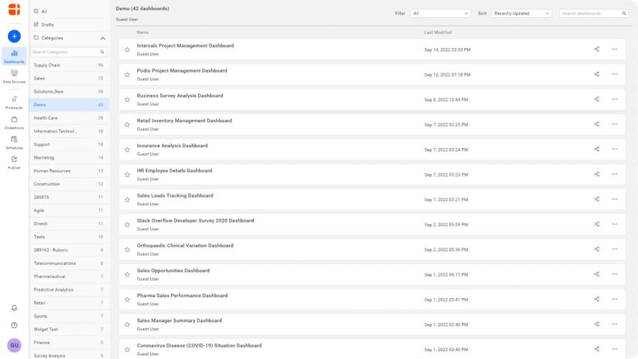Screen dimensions: 638x359
Task: Favorite the Podio Project Management Dashboard star
Action: tap(127, 75)
